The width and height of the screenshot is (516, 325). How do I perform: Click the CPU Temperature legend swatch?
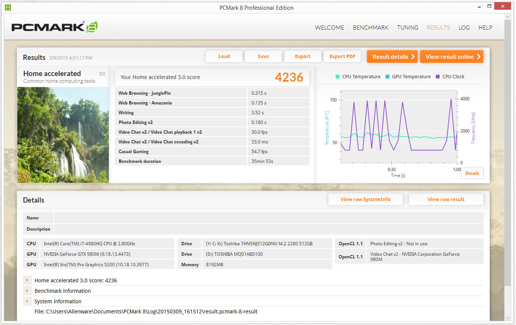point(337,77)
